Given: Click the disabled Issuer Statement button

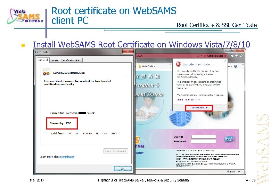Looking at the screenshot, I should tap(116, 151).
